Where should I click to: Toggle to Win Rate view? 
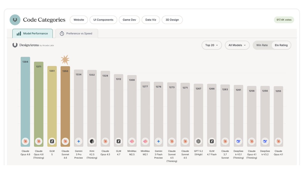262,45
